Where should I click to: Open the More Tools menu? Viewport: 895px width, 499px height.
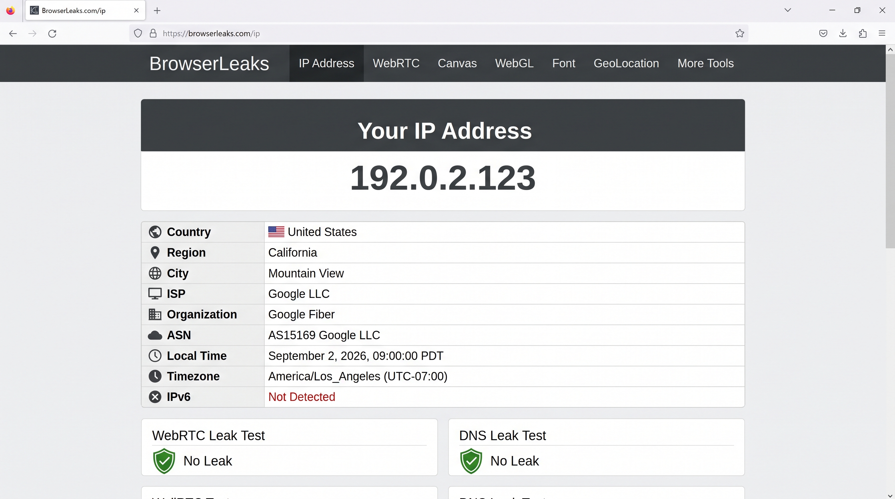point(705,63)
